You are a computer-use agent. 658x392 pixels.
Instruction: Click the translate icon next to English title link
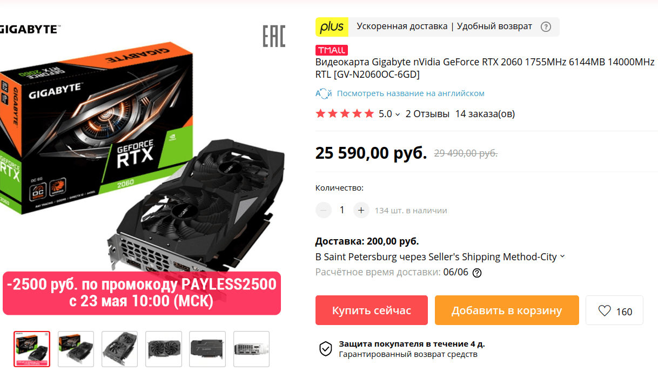[x=324, y=93]
